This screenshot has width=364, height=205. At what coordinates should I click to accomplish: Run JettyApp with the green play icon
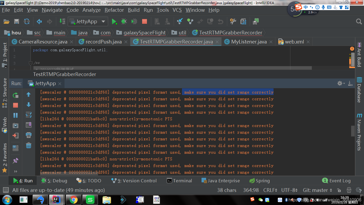coord(114,21)
